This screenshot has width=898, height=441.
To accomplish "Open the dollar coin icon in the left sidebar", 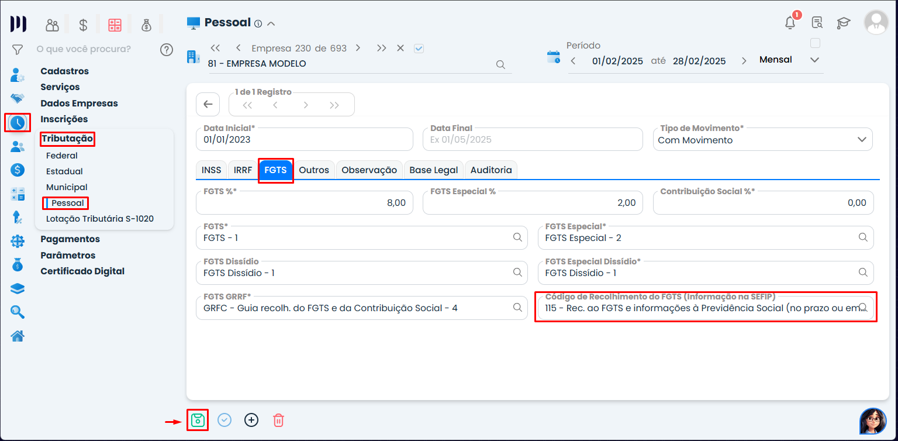I will pos(18,170).
